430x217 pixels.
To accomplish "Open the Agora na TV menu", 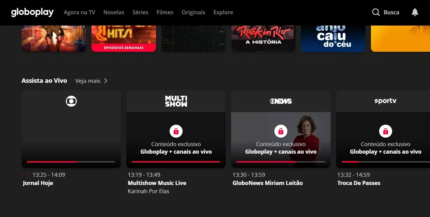I will coord(79,12).
